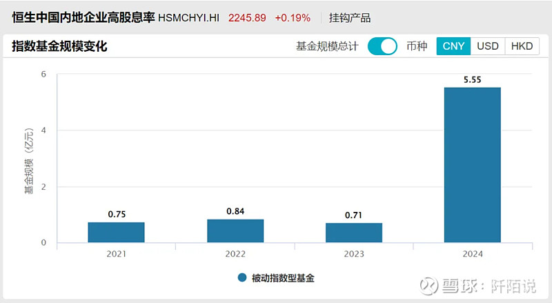The height and width of the screenshot is (303, 552).
Task: Click the +0.19% change value
Action: click(293, 18)
